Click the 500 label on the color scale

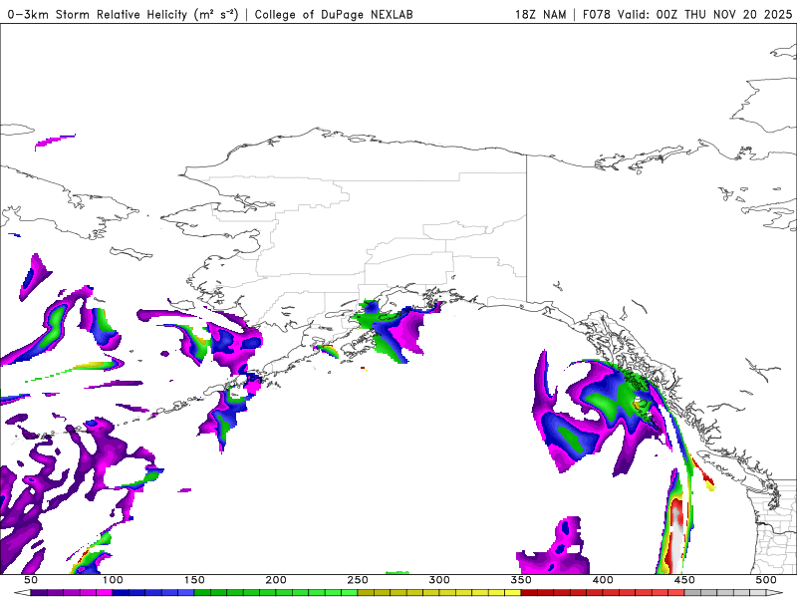[766, 580]
